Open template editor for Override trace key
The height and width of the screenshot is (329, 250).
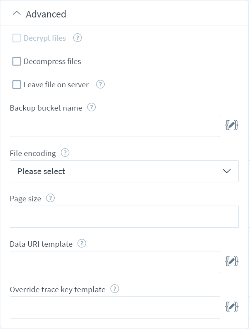231,307
